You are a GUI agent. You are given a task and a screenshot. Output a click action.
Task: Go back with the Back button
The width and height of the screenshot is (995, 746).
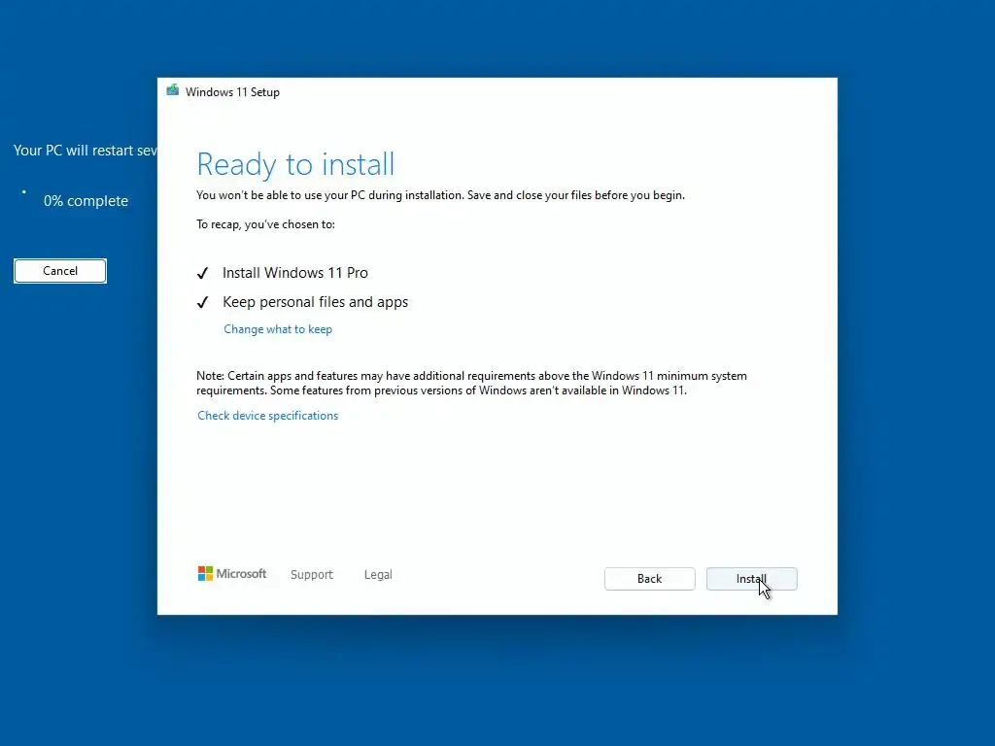tap(649, 579)
